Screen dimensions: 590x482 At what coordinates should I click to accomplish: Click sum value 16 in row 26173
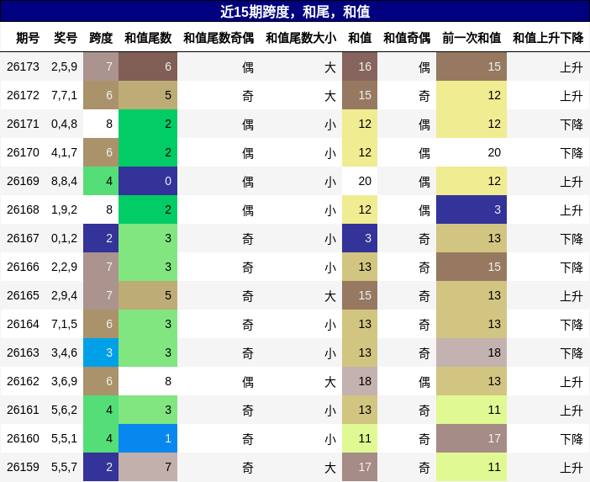pos(360,66)
